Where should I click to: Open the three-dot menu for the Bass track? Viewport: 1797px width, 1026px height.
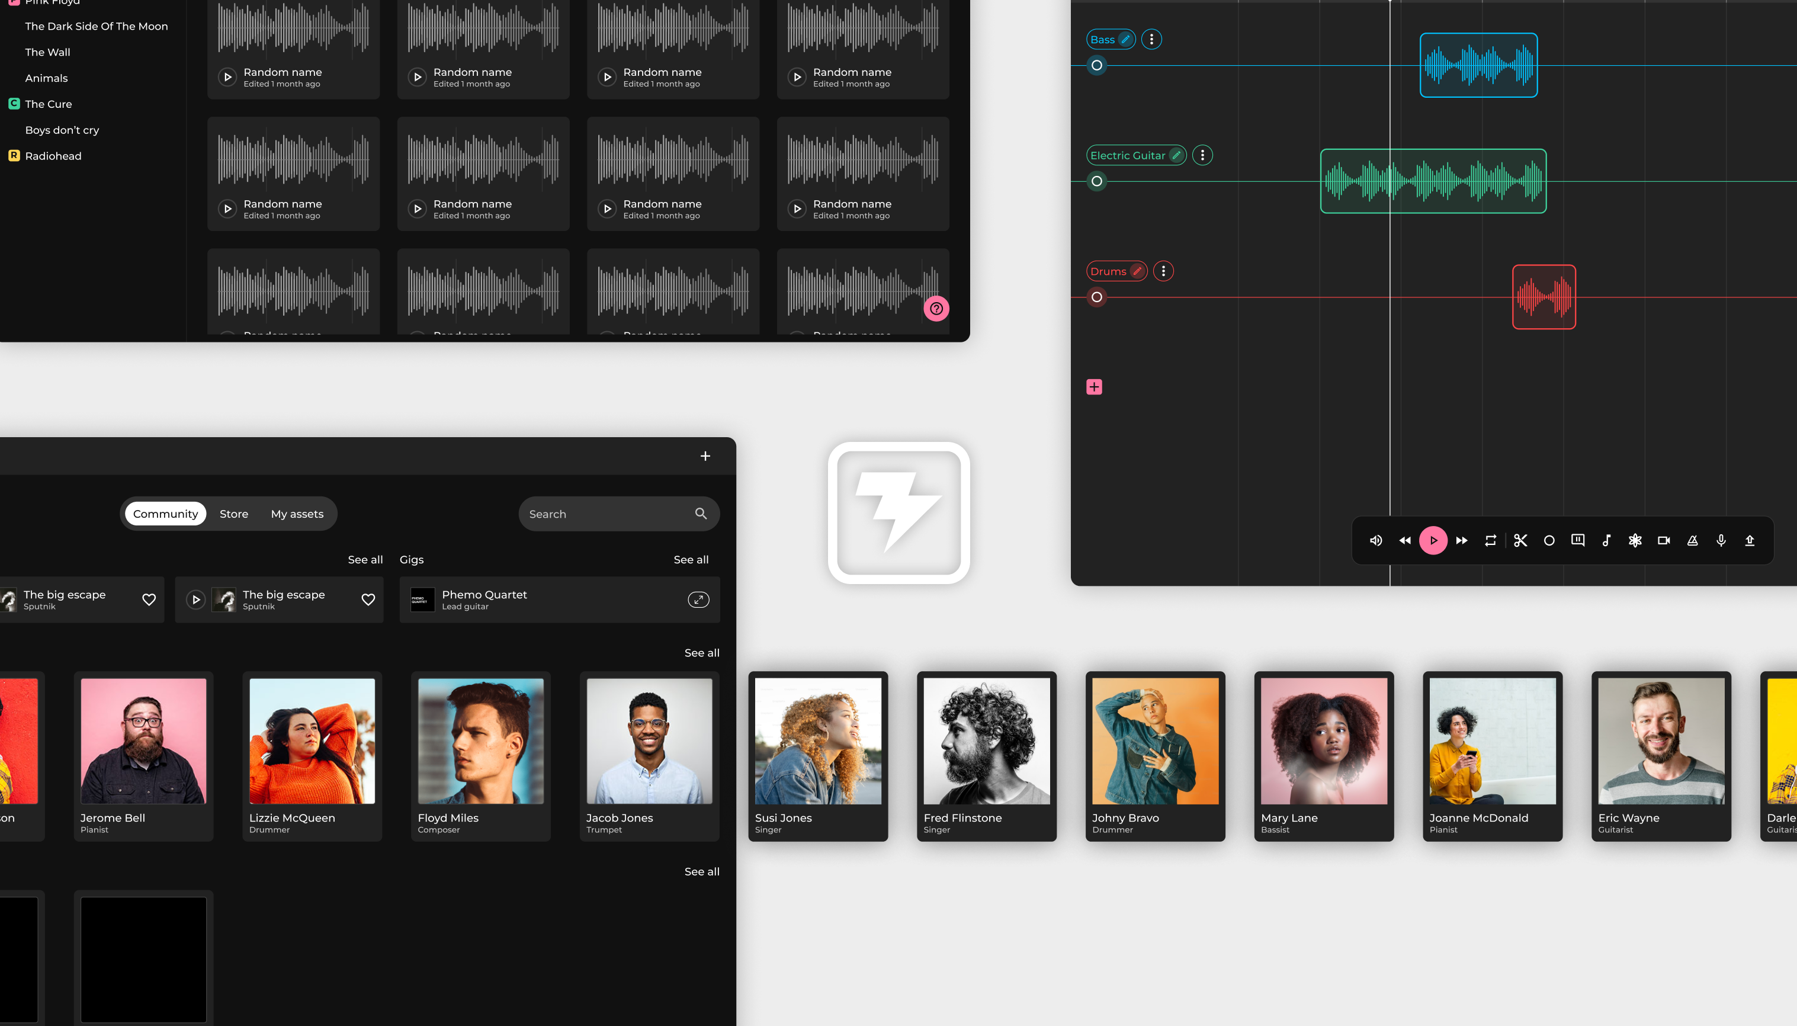tap(1152, 40)
